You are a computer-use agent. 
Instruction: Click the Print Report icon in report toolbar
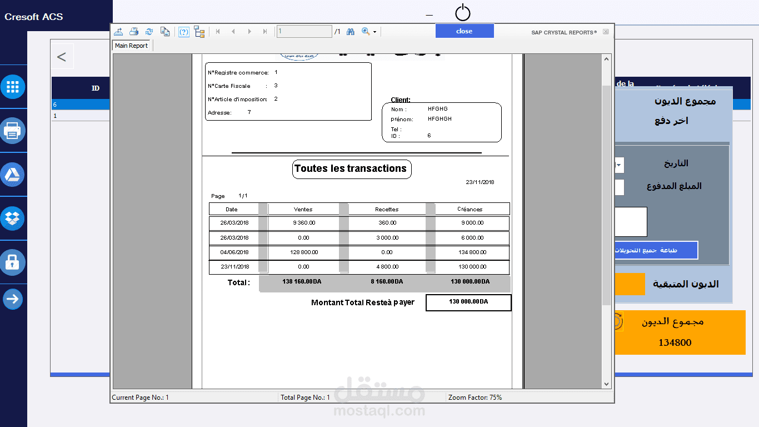click(x=134, y=32)
